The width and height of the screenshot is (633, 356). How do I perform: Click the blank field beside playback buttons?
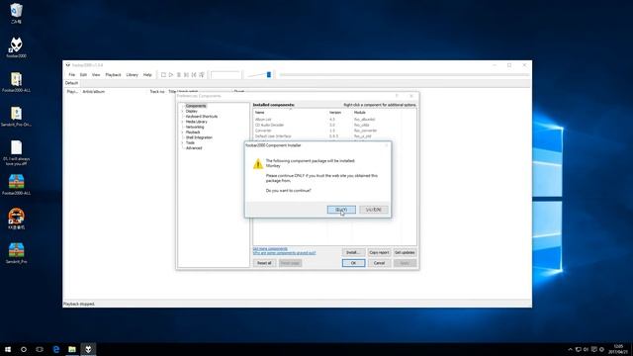pos(226,75)
